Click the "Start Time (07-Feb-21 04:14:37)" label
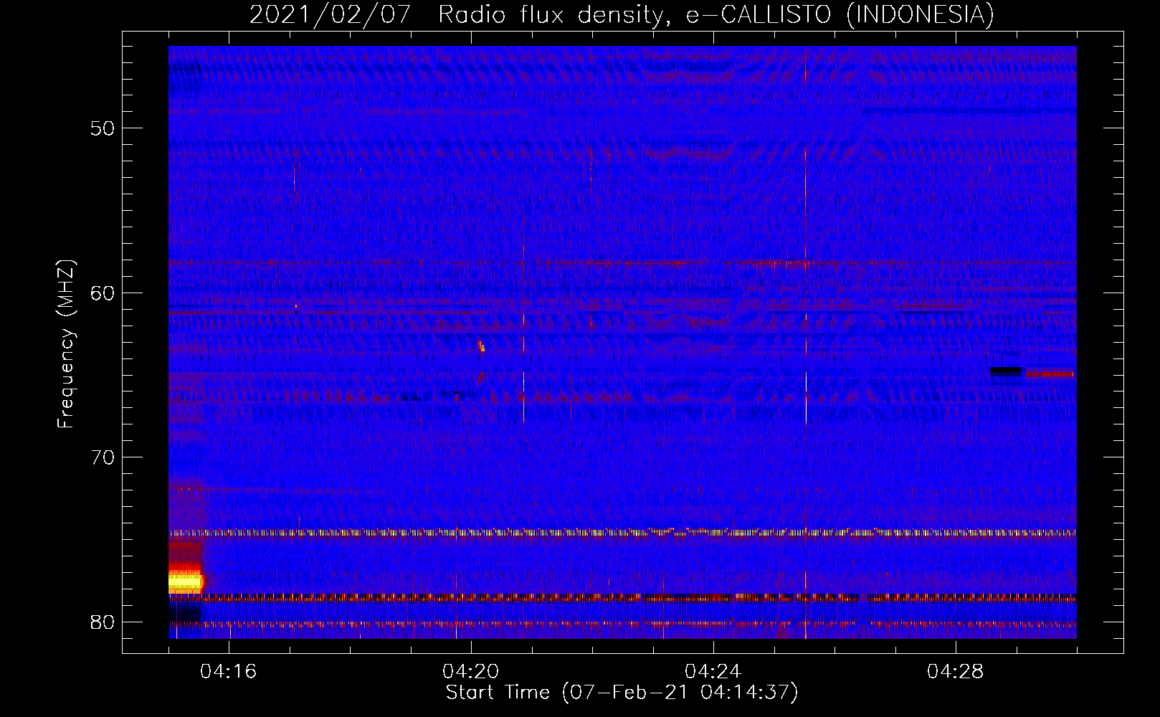 [x=622, y=693]
